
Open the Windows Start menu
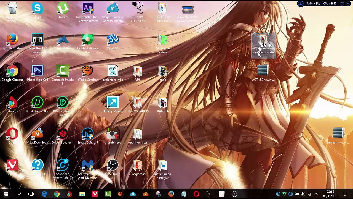coord(6,194)
